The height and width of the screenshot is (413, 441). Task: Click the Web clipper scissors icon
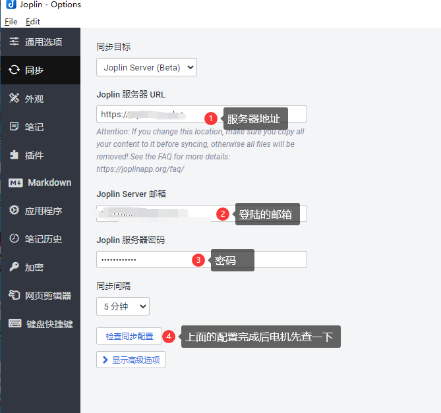tap(14, 296)
